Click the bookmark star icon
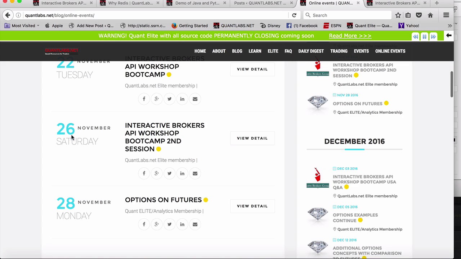The width and height of the screenshot is (461, 259). [x=398, y=15]
